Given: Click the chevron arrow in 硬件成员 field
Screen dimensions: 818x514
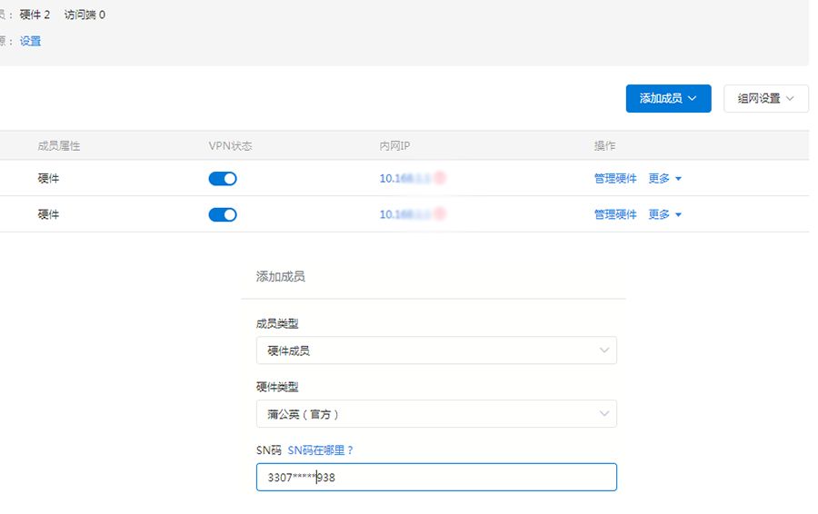Looking at the screenshot, I should point(604,351).
